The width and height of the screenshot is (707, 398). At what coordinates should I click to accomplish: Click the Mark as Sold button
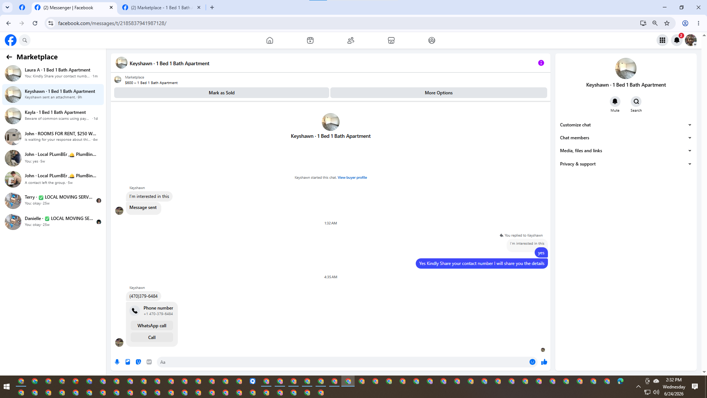coord(222,93)
